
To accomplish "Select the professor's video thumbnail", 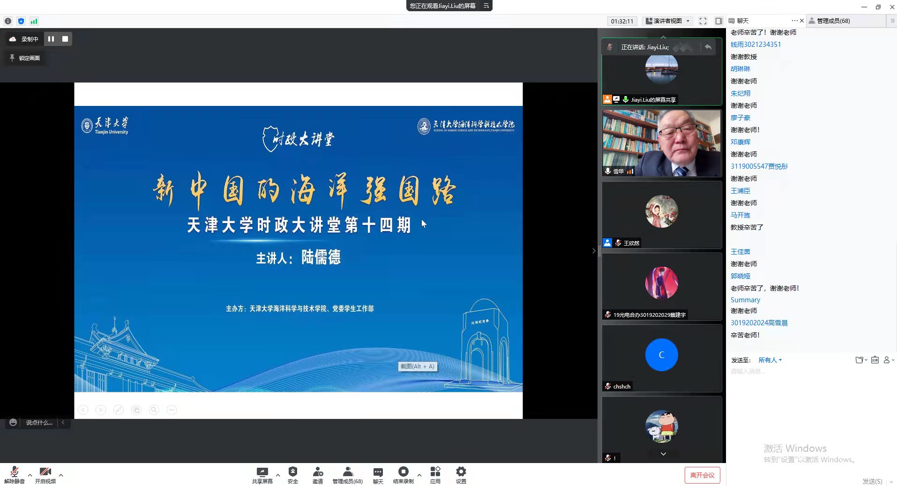I will coord(661,143).
